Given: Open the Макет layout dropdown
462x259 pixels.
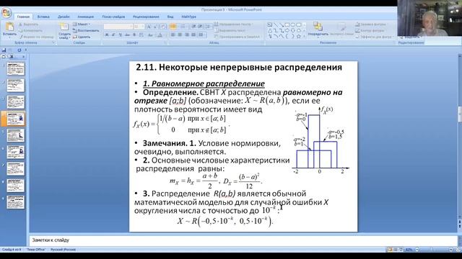Looking at the screenshot, I should pos(82,24).
